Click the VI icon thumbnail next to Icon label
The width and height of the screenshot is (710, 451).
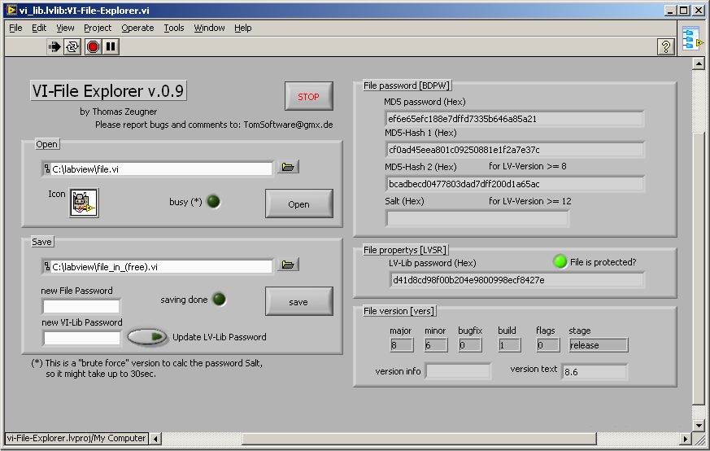pyautogui.click(x=84, y=203)
